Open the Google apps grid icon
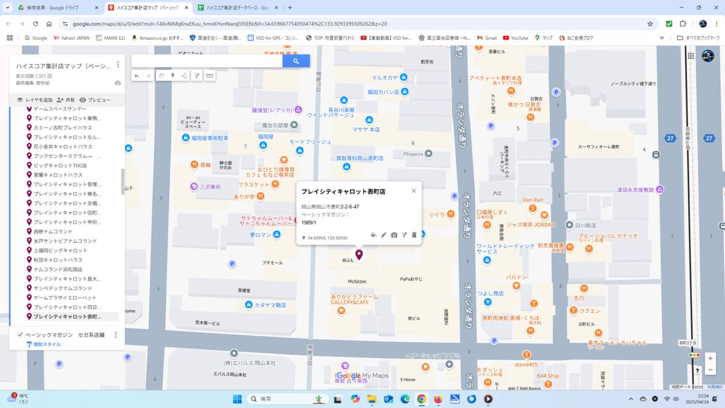This screenshot has height=408, width=725. 691,56
